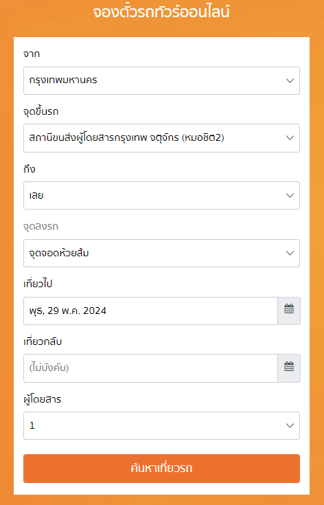Open the จุดจอดห้วยส้ม drop-off point dropdown

click(x=161, y=253)
